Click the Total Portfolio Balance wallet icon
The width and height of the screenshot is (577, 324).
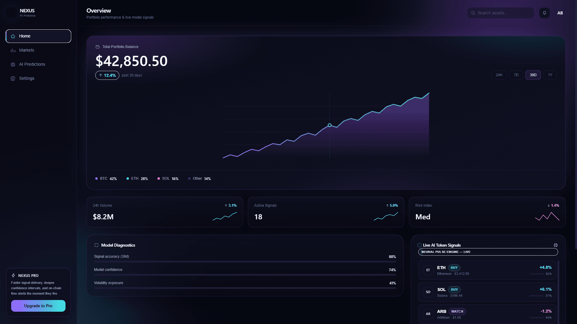[x=97, y=47]
